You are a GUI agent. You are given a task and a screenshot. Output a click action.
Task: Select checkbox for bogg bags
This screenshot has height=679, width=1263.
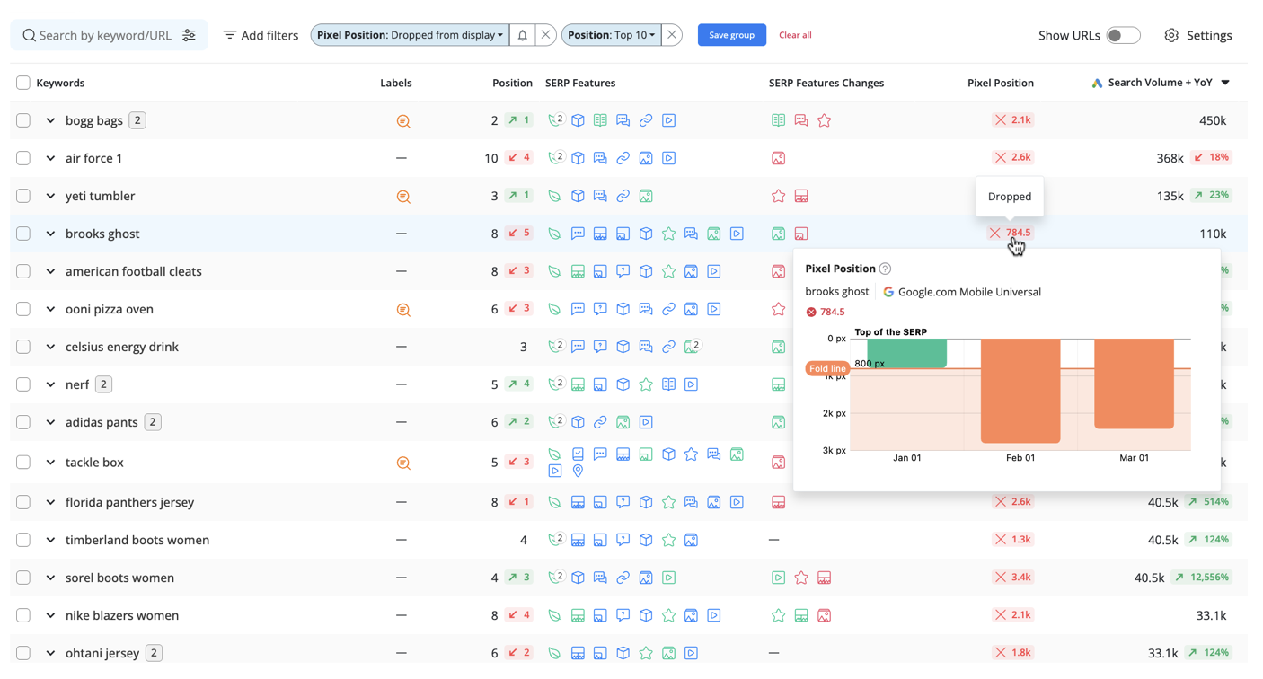click(x=23, y=120)
